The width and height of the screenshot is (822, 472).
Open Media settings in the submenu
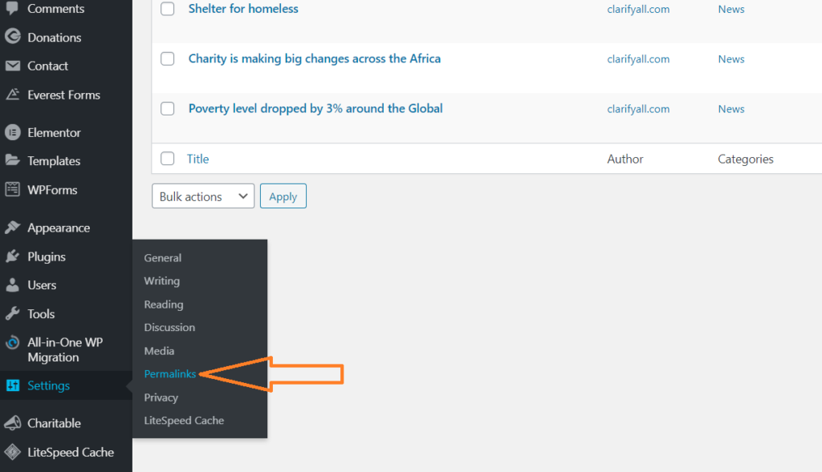click(x=159, y=351)
